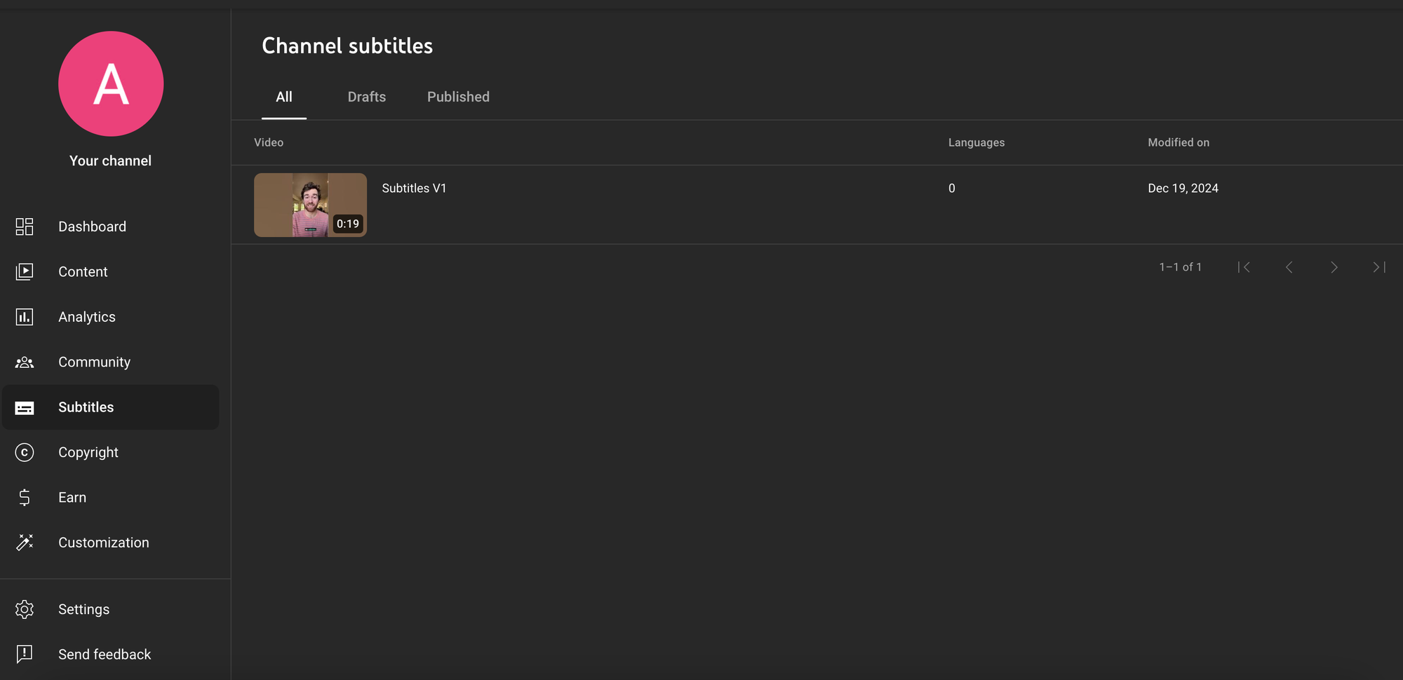Click the Settings gear icon

(x=25, y=609)
